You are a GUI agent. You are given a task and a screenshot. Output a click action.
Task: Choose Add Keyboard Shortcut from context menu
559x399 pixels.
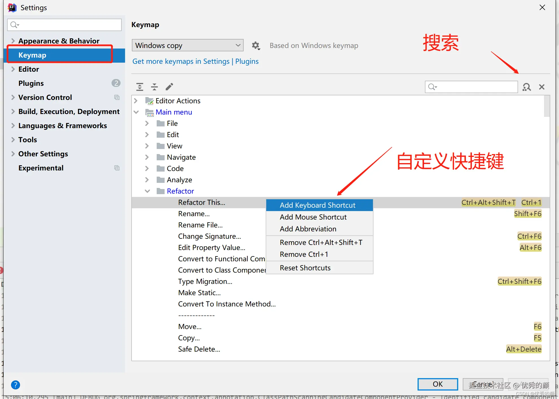(317, 205)
